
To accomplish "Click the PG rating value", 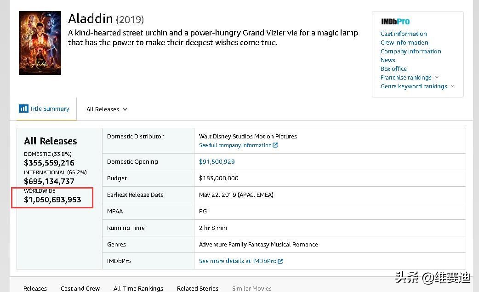I will tap(203, 212).
